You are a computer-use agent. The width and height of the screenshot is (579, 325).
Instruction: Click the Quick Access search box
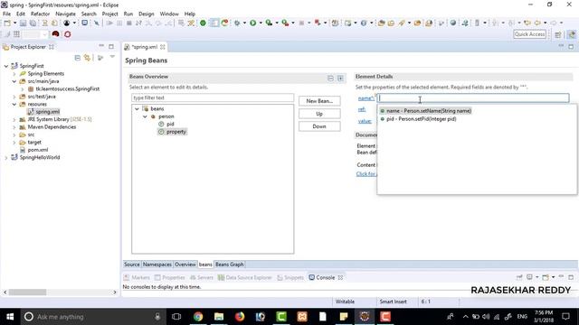click(529, 34)
